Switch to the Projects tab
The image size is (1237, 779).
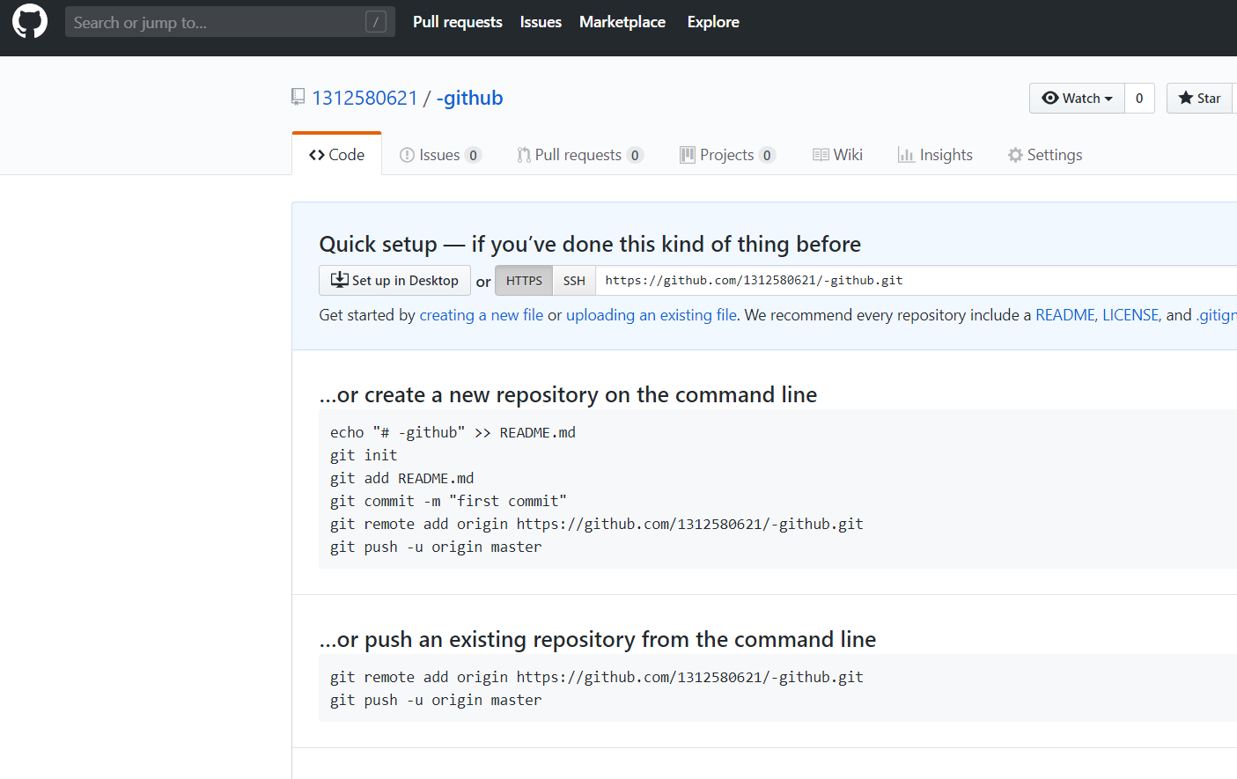coord(727,155)
